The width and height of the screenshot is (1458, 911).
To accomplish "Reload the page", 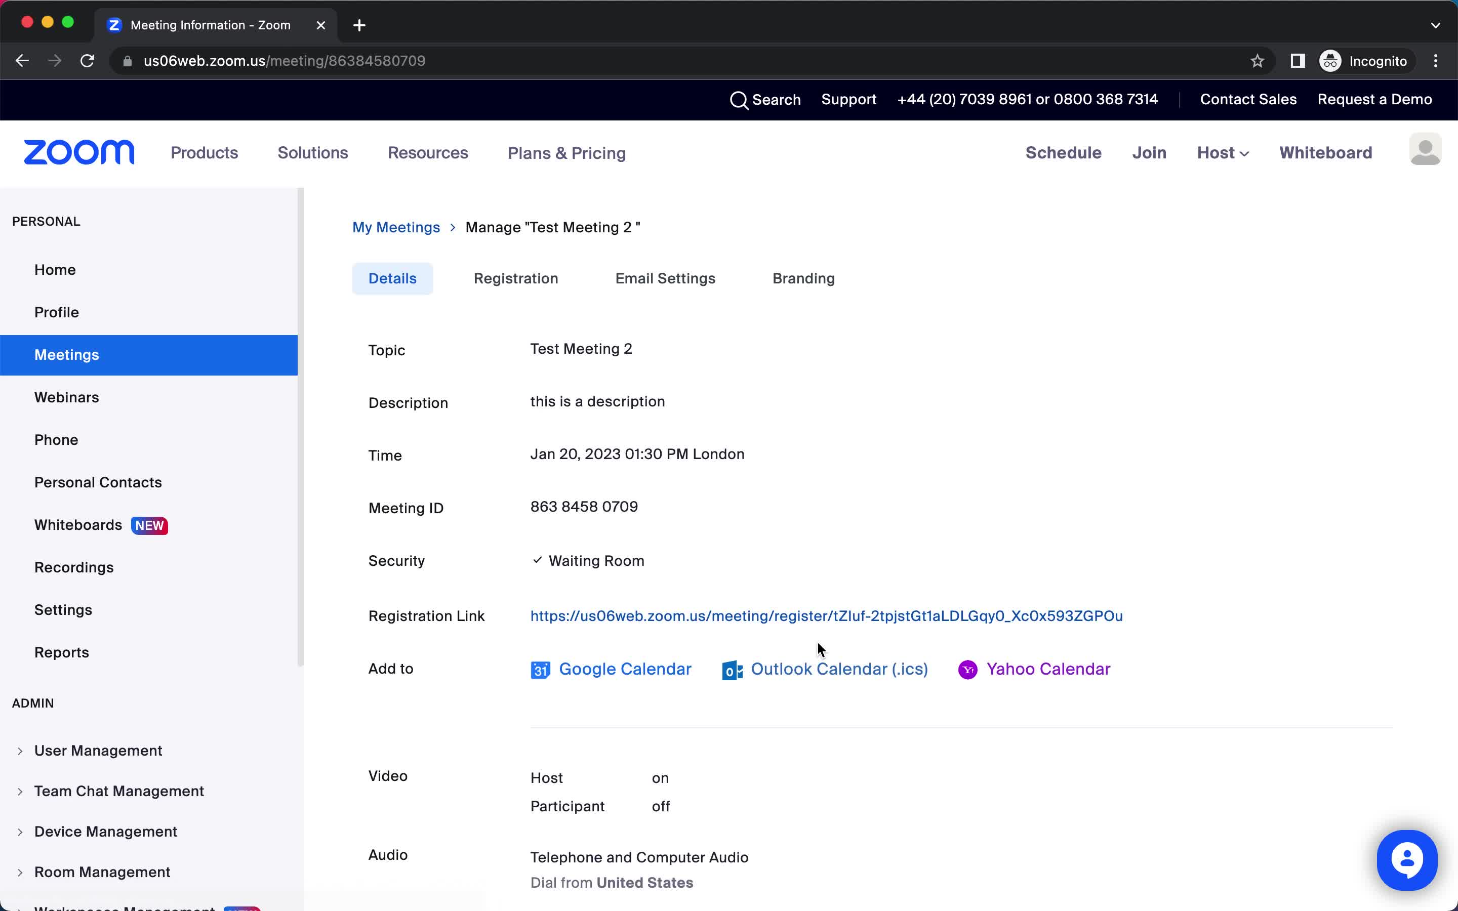I will click(88, 61).
